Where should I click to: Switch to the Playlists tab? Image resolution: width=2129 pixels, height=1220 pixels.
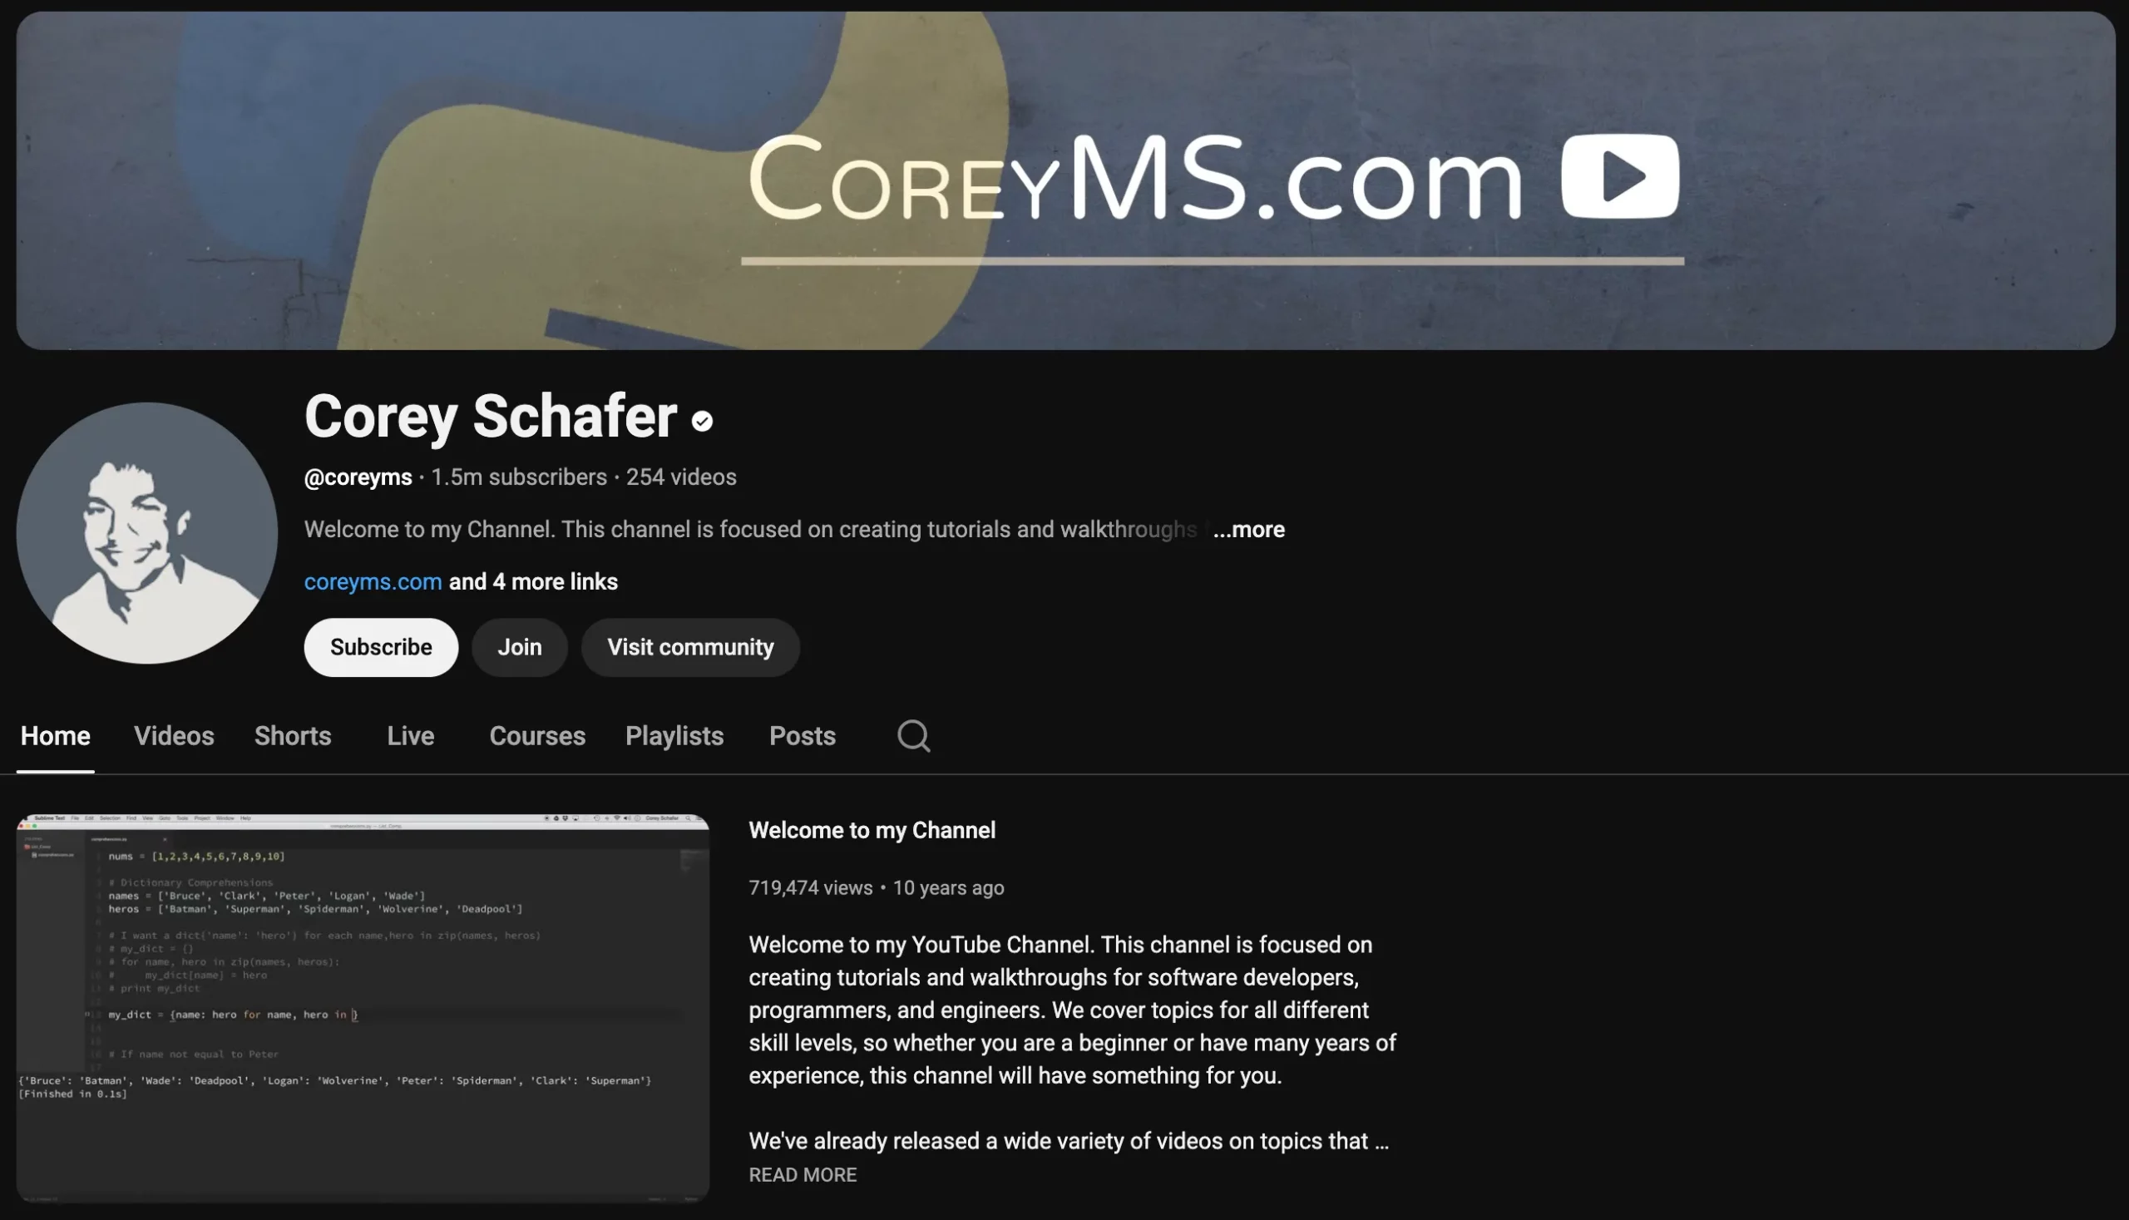click(x=674, y=736)
